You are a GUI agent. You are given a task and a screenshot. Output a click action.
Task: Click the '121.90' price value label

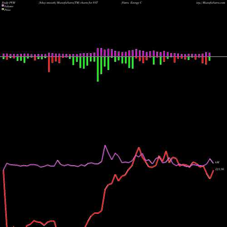[219, 169]
